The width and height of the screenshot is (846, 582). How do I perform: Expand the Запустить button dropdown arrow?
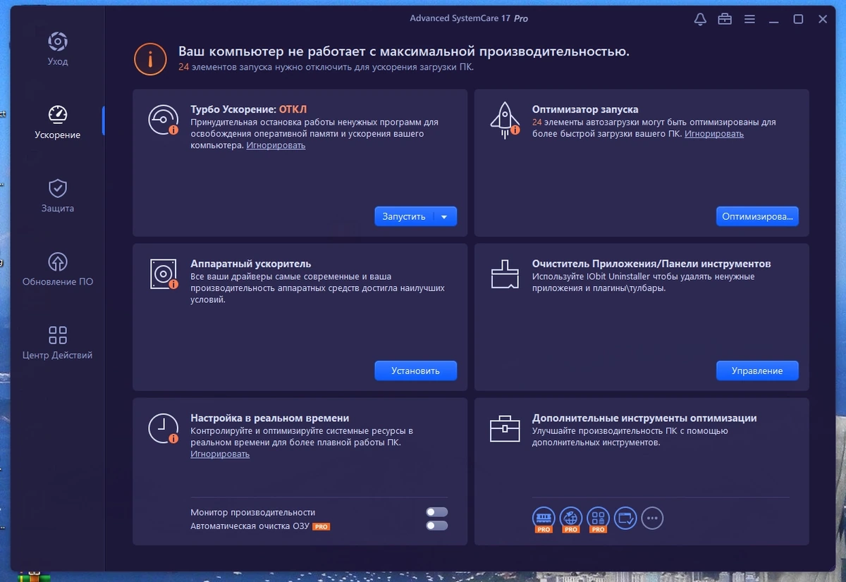click(444, 217)
